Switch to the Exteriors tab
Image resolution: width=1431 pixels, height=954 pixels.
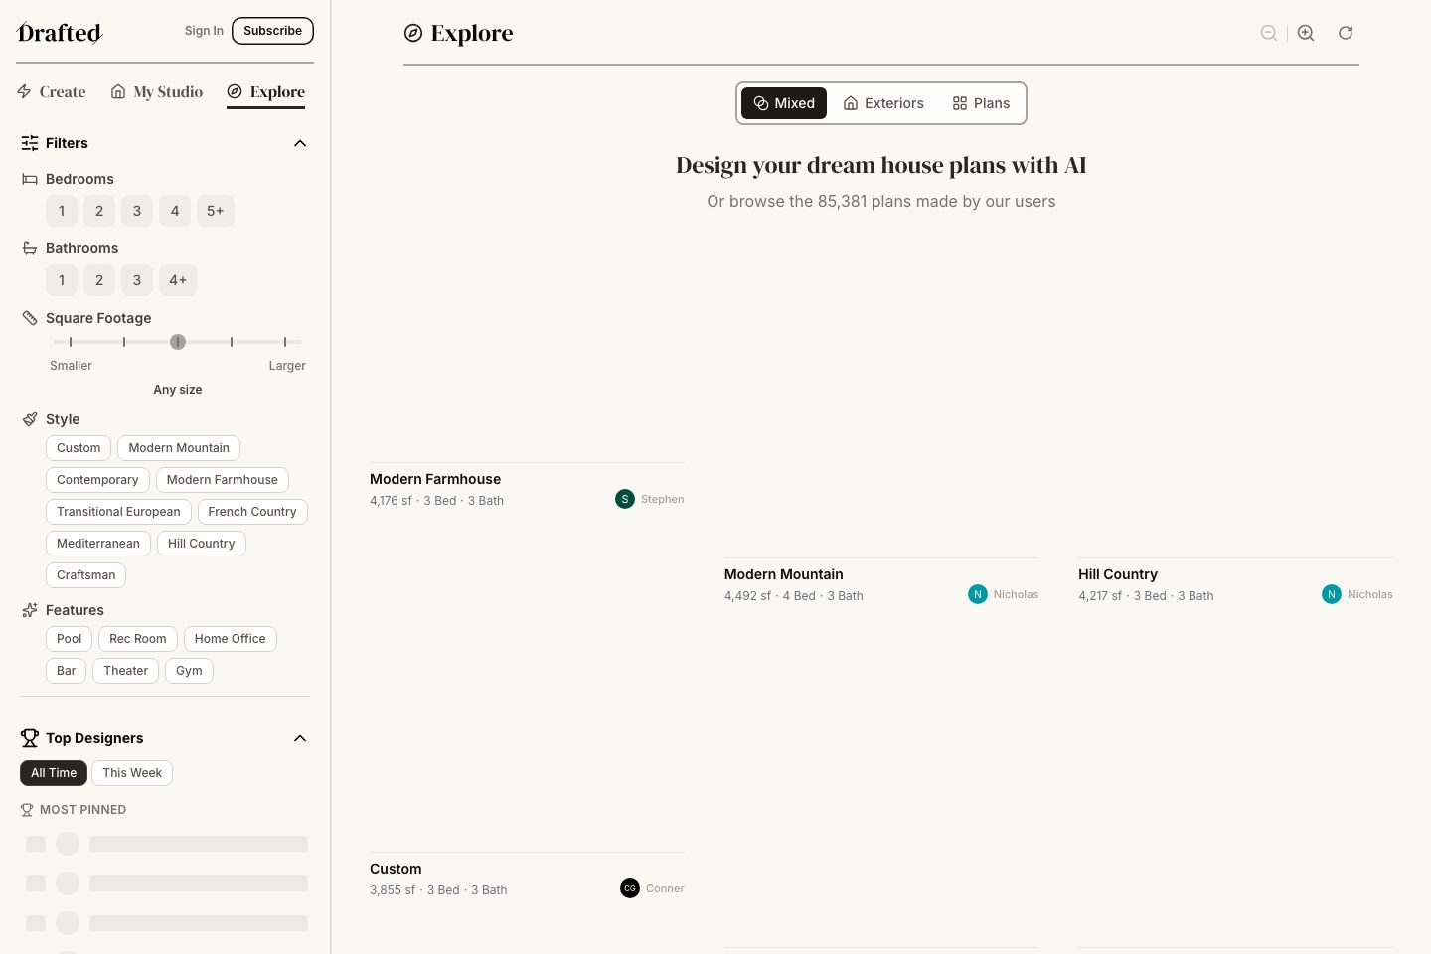point(883,103)
